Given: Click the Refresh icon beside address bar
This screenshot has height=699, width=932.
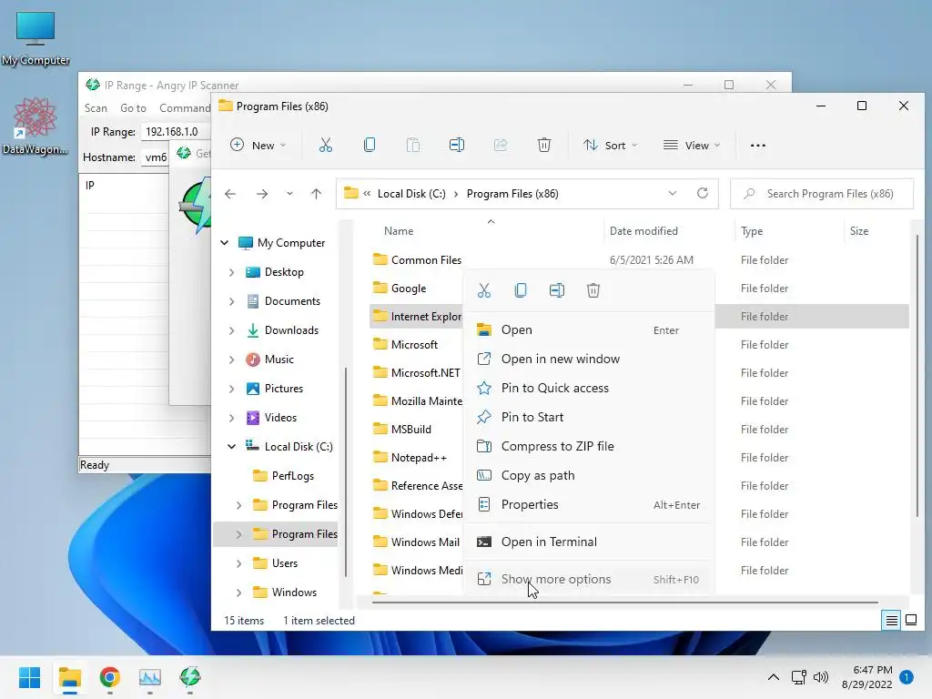Looking at the screenshot, I should (x=703, y=193).
